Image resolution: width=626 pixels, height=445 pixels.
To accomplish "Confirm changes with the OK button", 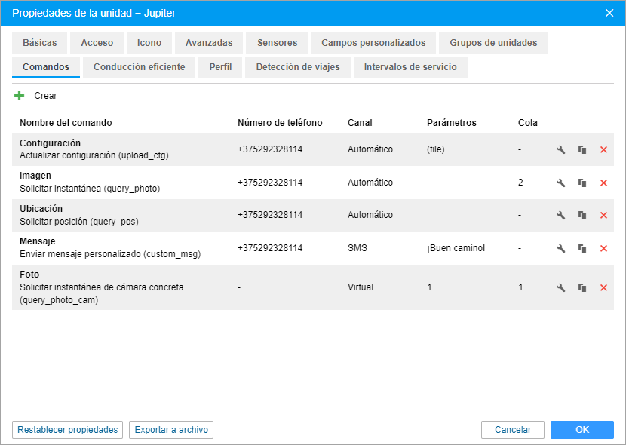I will tap(582, 430).
